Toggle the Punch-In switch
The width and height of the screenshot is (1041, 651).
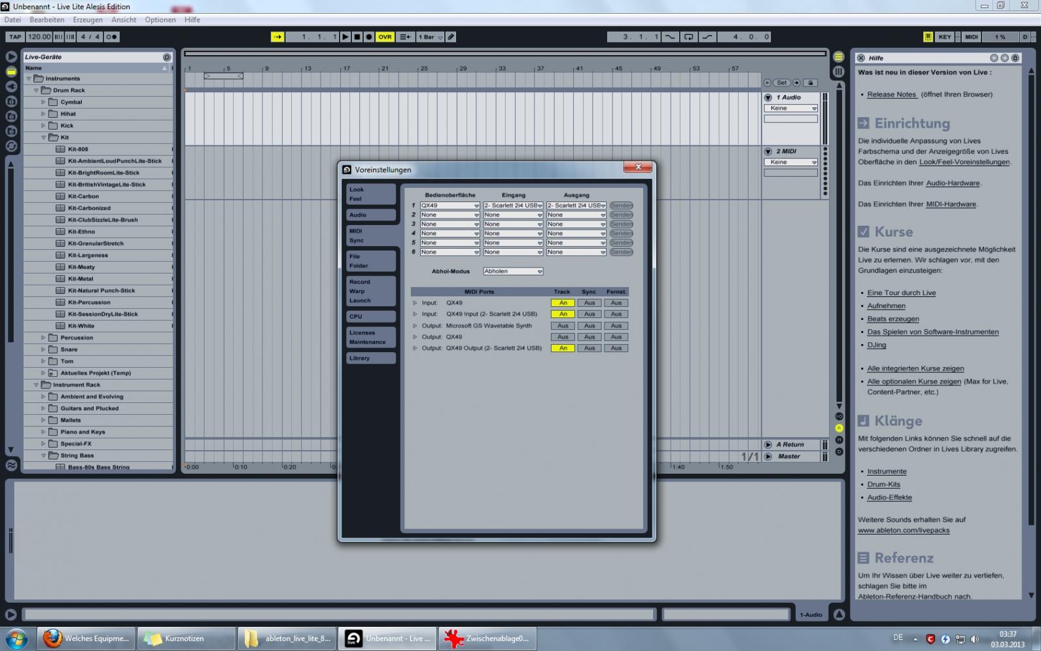click(670, 37)
